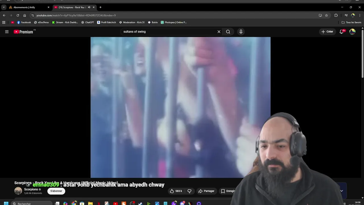364x205 pixels.
Task: Open Stream - Kick Dashboard bookmark
Action: 65,22
